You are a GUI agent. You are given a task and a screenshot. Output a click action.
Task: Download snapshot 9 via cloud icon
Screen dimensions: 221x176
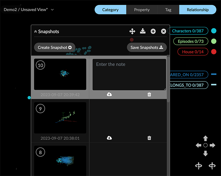click(109, 138)
